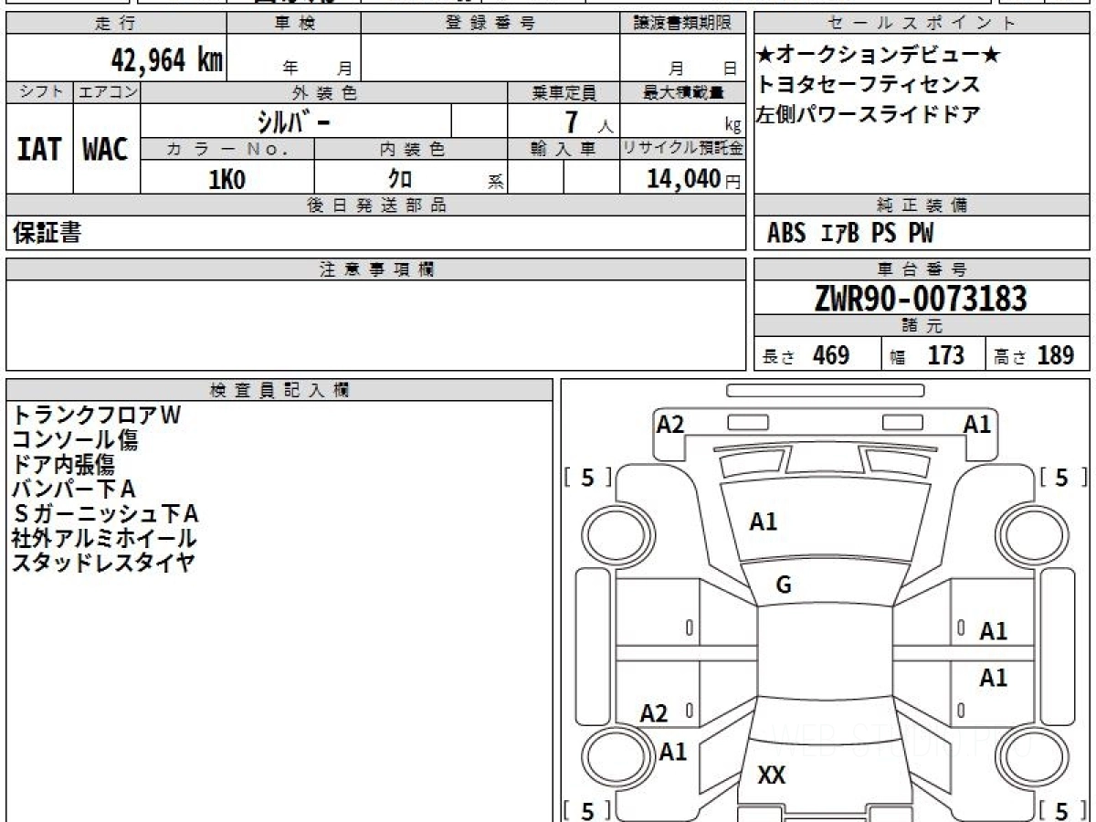Click the 諸元 section header
Viewport: 1096px width, 822px height.
point(922,326)
